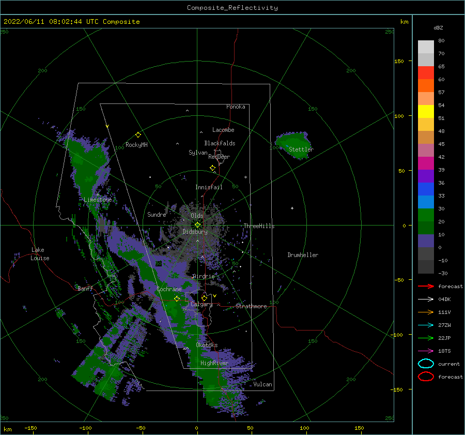The image size is (465, 435).
Task: Click the Calgary label
Action: (202, 304)
